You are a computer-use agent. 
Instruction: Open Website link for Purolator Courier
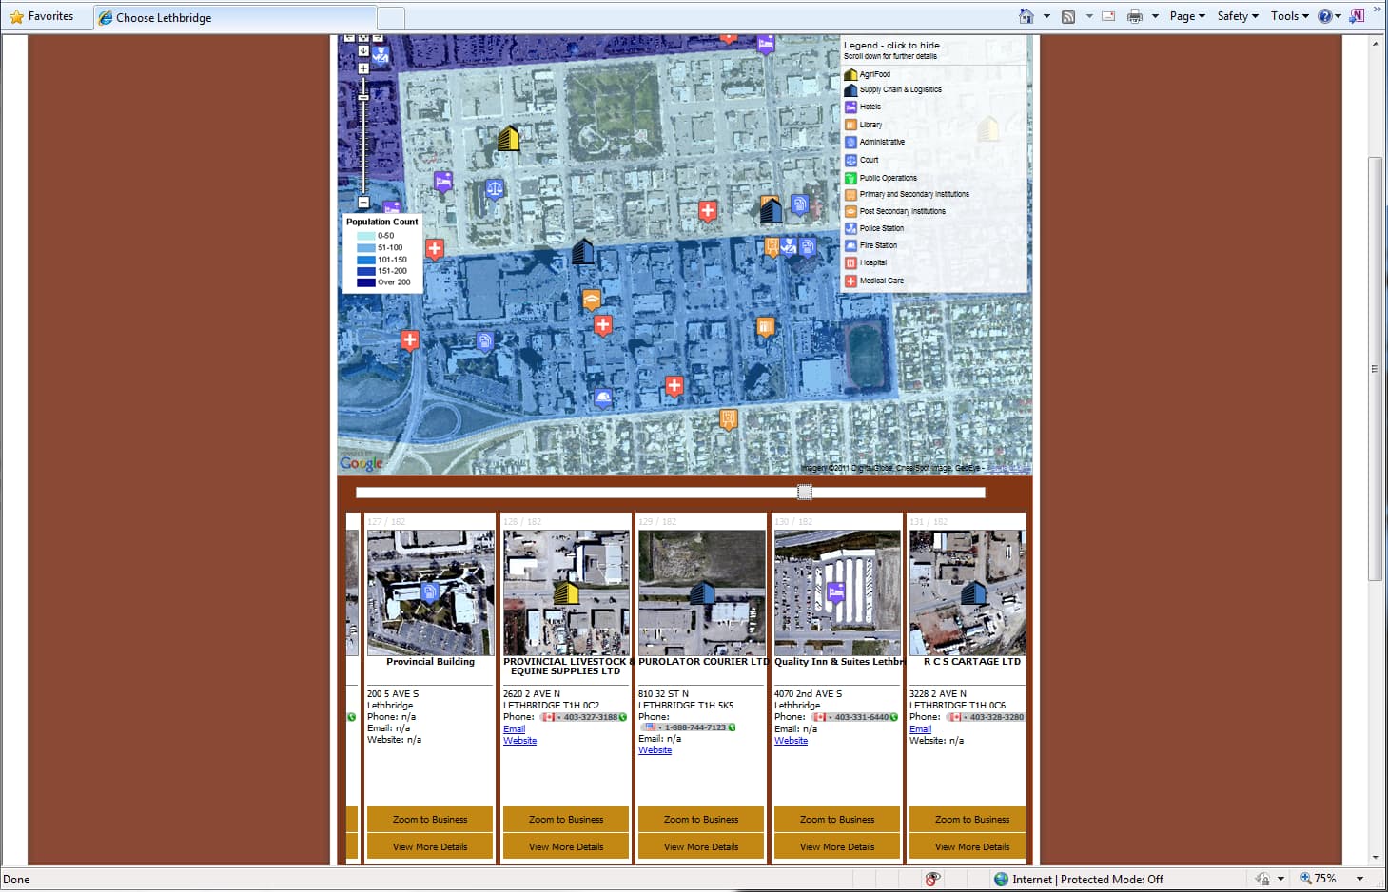coord(655,750)
